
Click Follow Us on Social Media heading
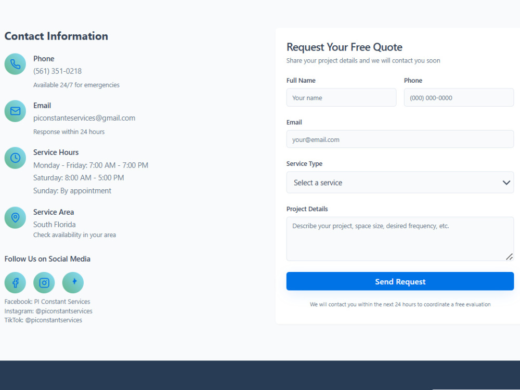tap(47, 259)
